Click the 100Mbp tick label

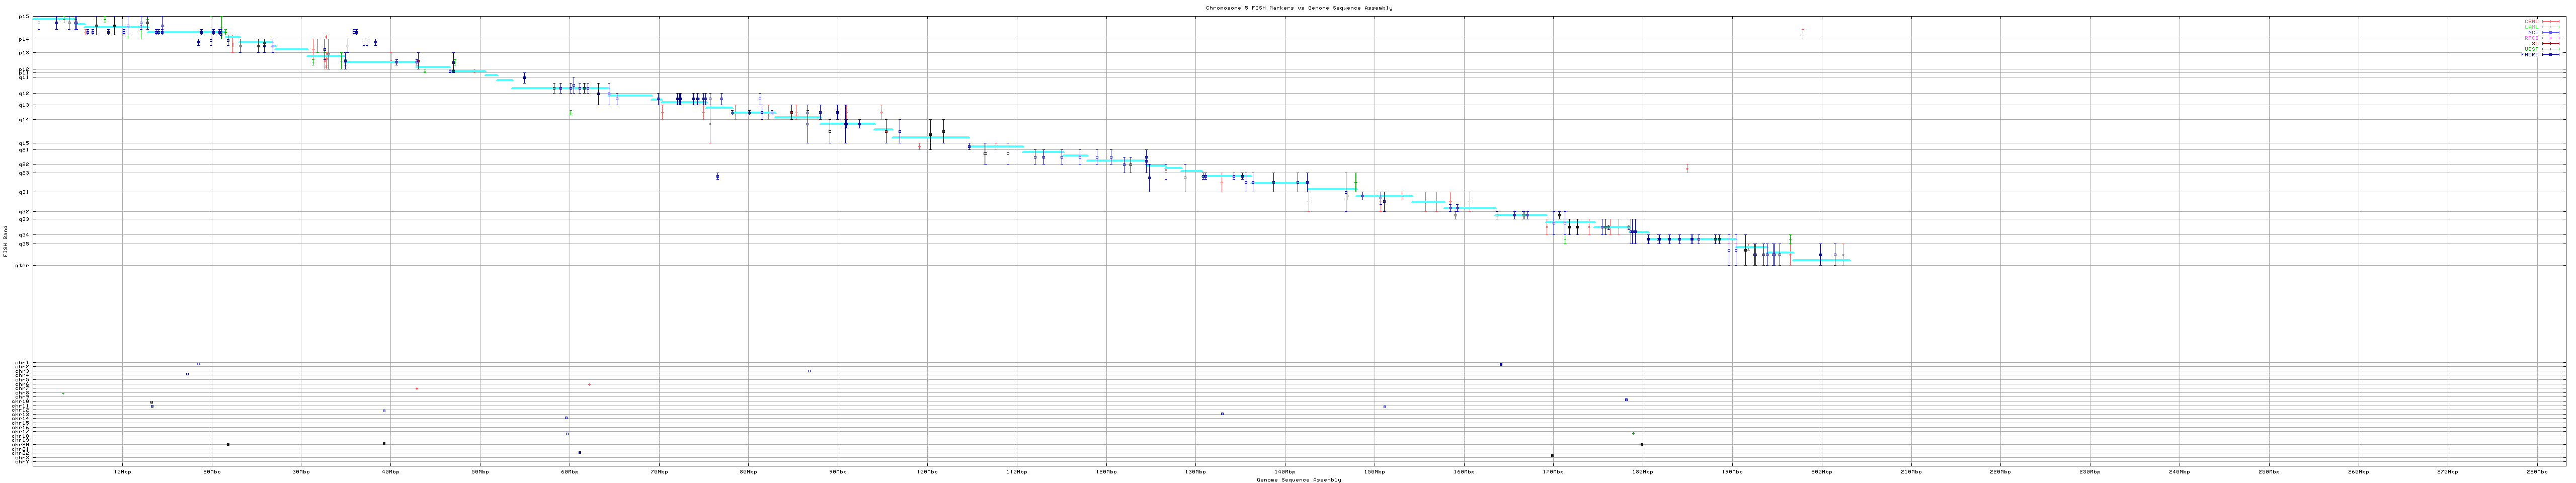tap(927, 471)
